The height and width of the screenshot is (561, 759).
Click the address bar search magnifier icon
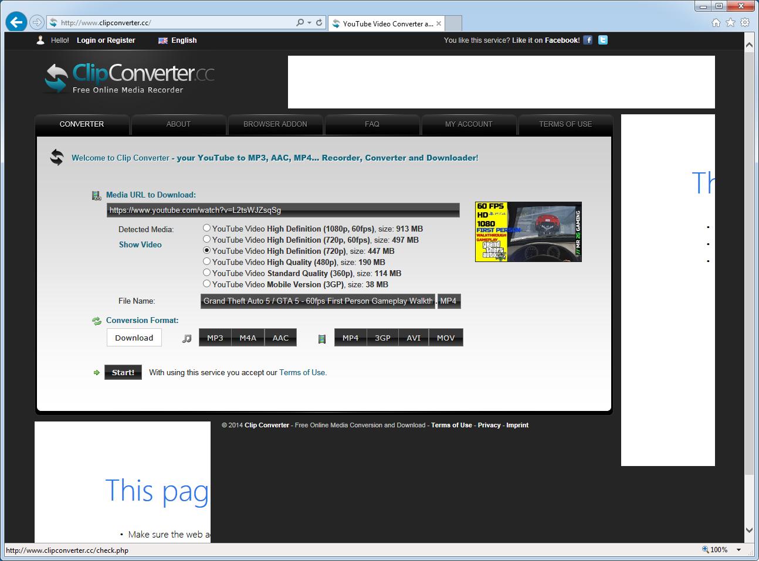[300, 23]
